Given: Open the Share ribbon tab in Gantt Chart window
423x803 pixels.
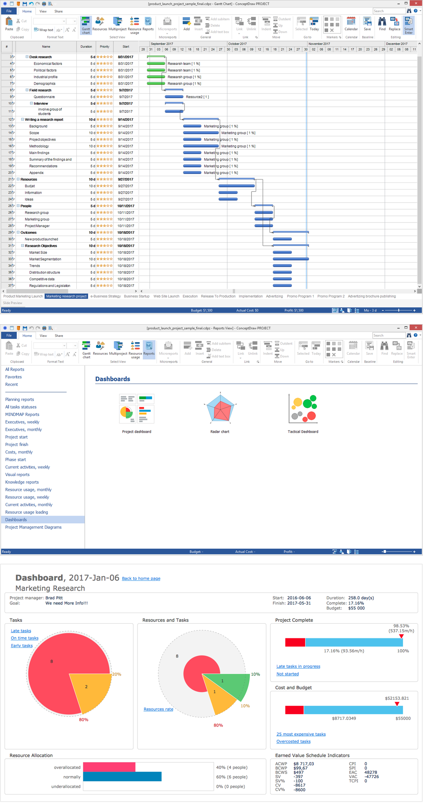Looking at the screenshot, I should [x=58, y=11].
